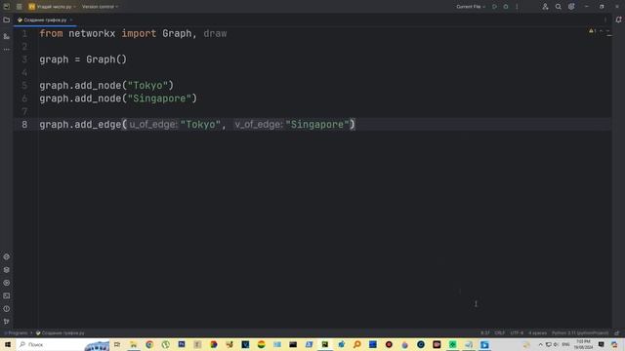Open the Python Console tool window
The width and height of the screenshot is (625, 351).
point(7,256)
